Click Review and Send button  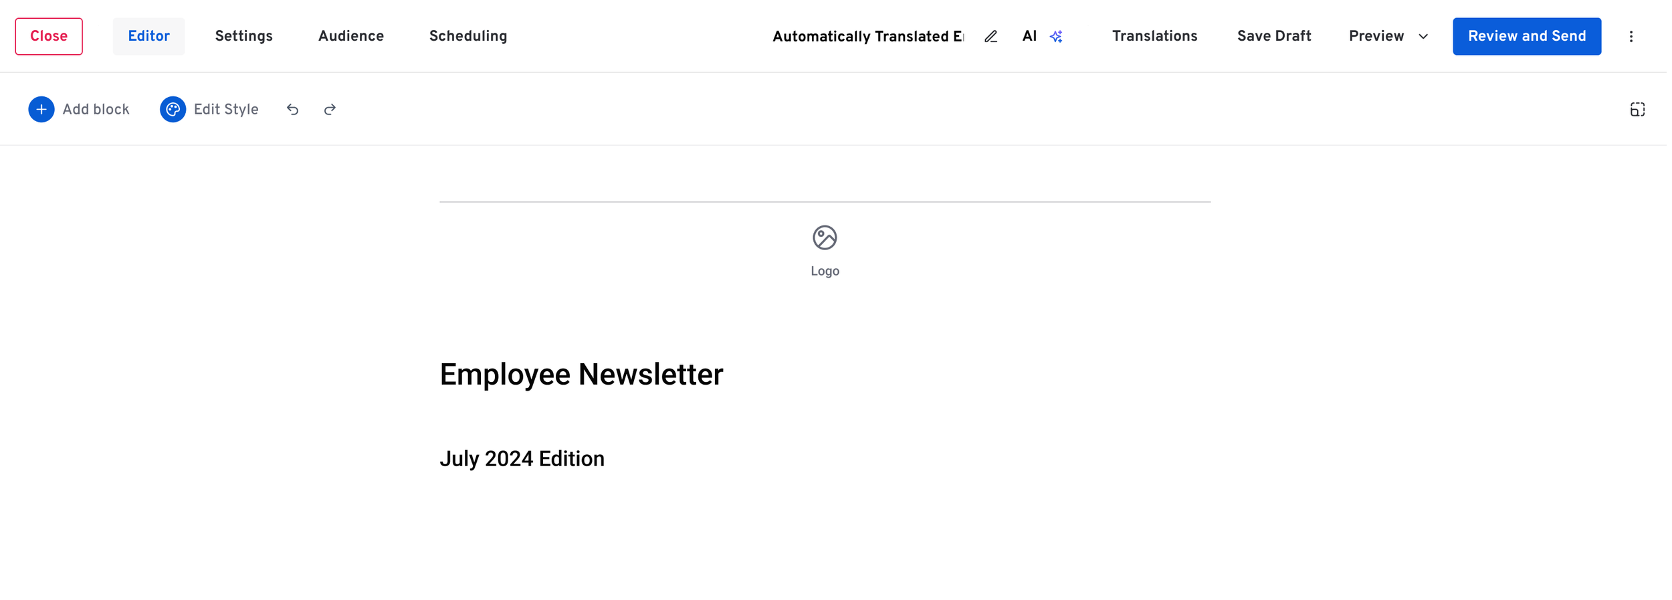click(1526, 37)
